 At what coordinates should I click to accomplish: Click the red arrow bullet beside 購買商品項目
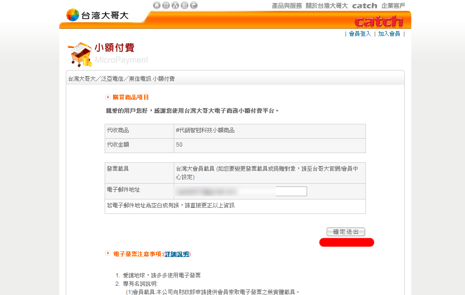pyautogui.click(x=108, y=97)
